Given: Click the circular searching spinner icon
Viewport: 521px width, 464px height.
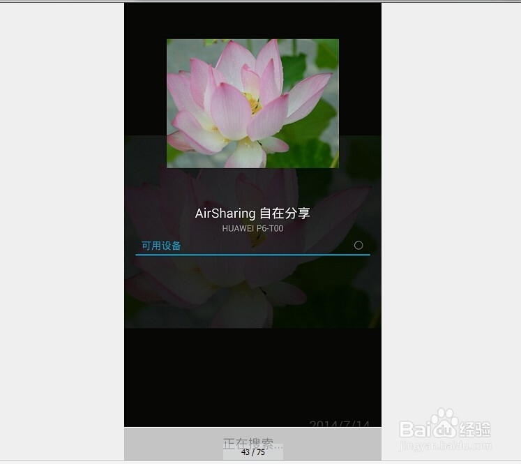Looking at the screenshot, I should (x=358, y=246).
